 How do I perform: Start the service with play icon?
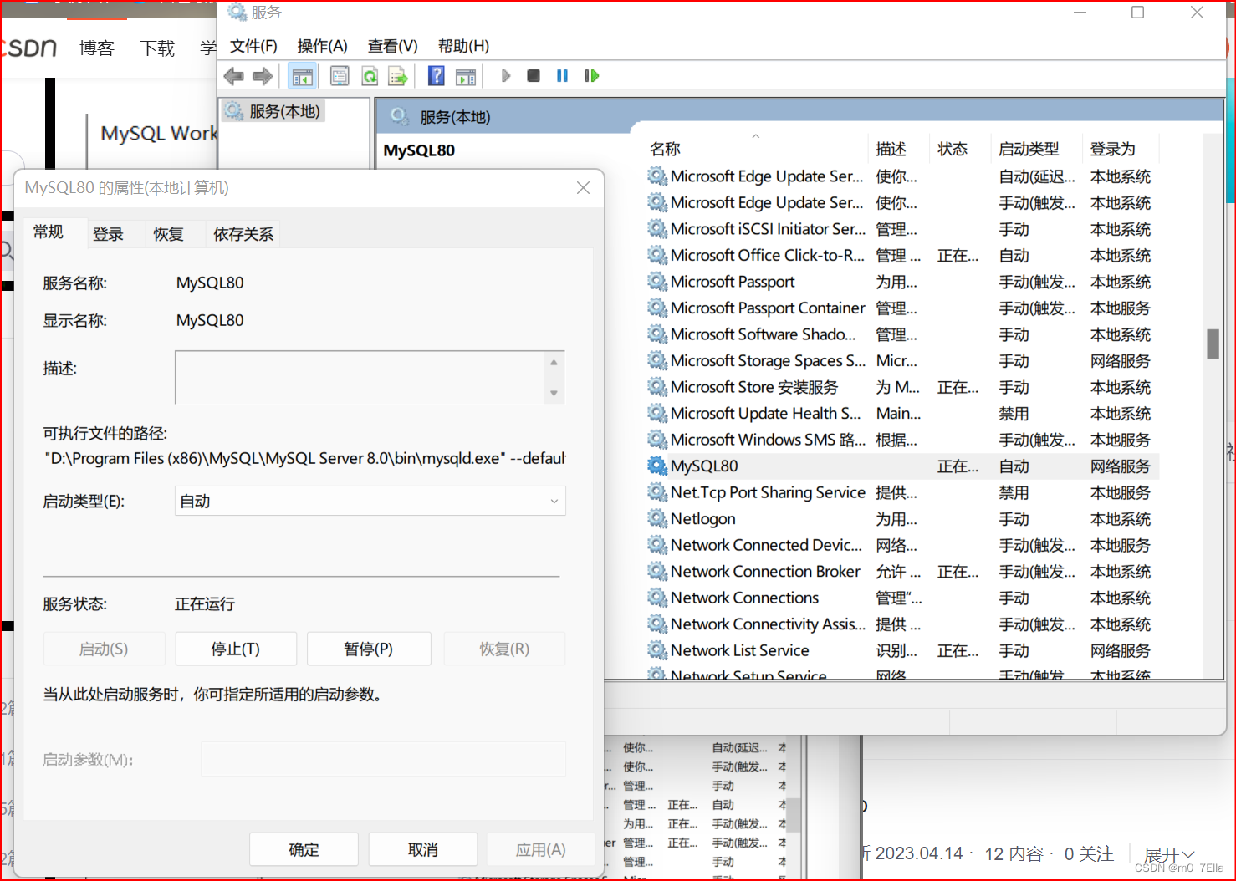[x=506, y=76]
